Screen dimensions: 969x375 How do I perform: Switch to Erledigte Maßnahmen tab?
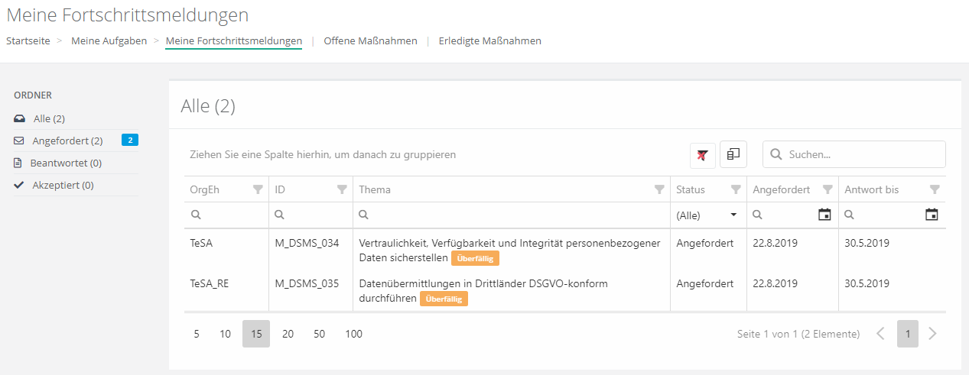point(489,41)
